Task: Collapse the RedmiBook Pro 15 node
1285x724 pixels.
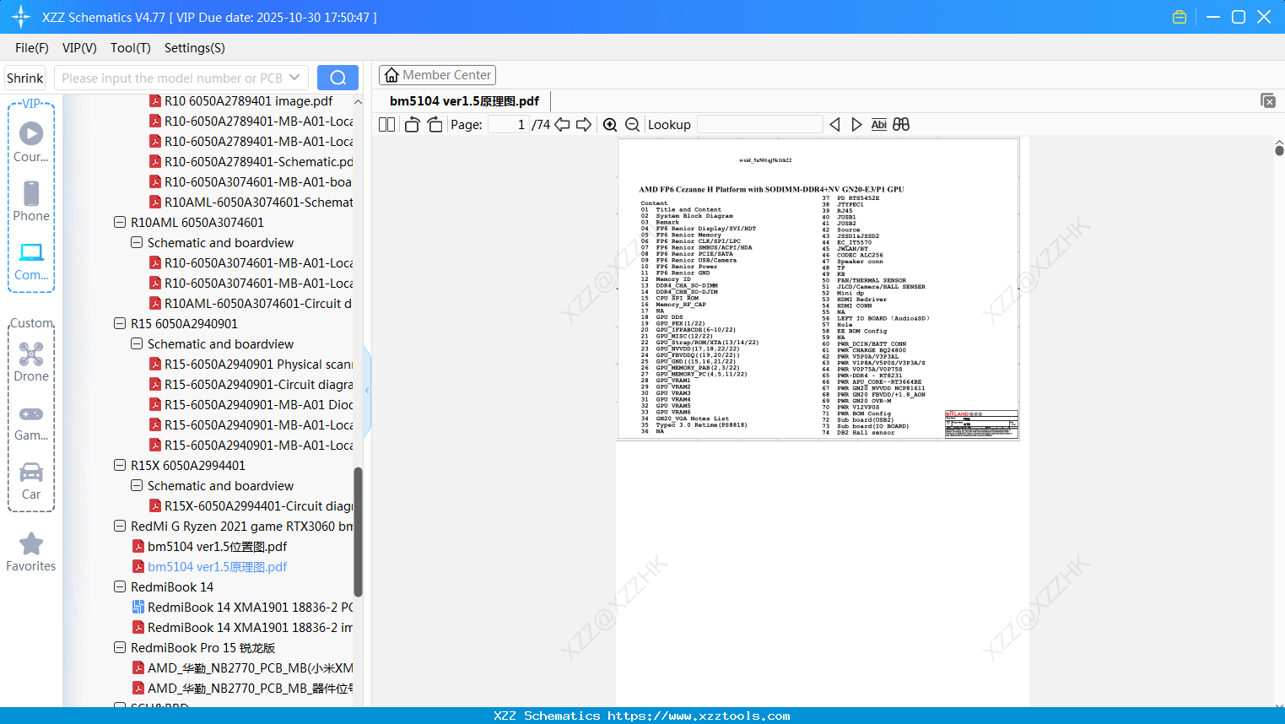Action: (120, 648)
